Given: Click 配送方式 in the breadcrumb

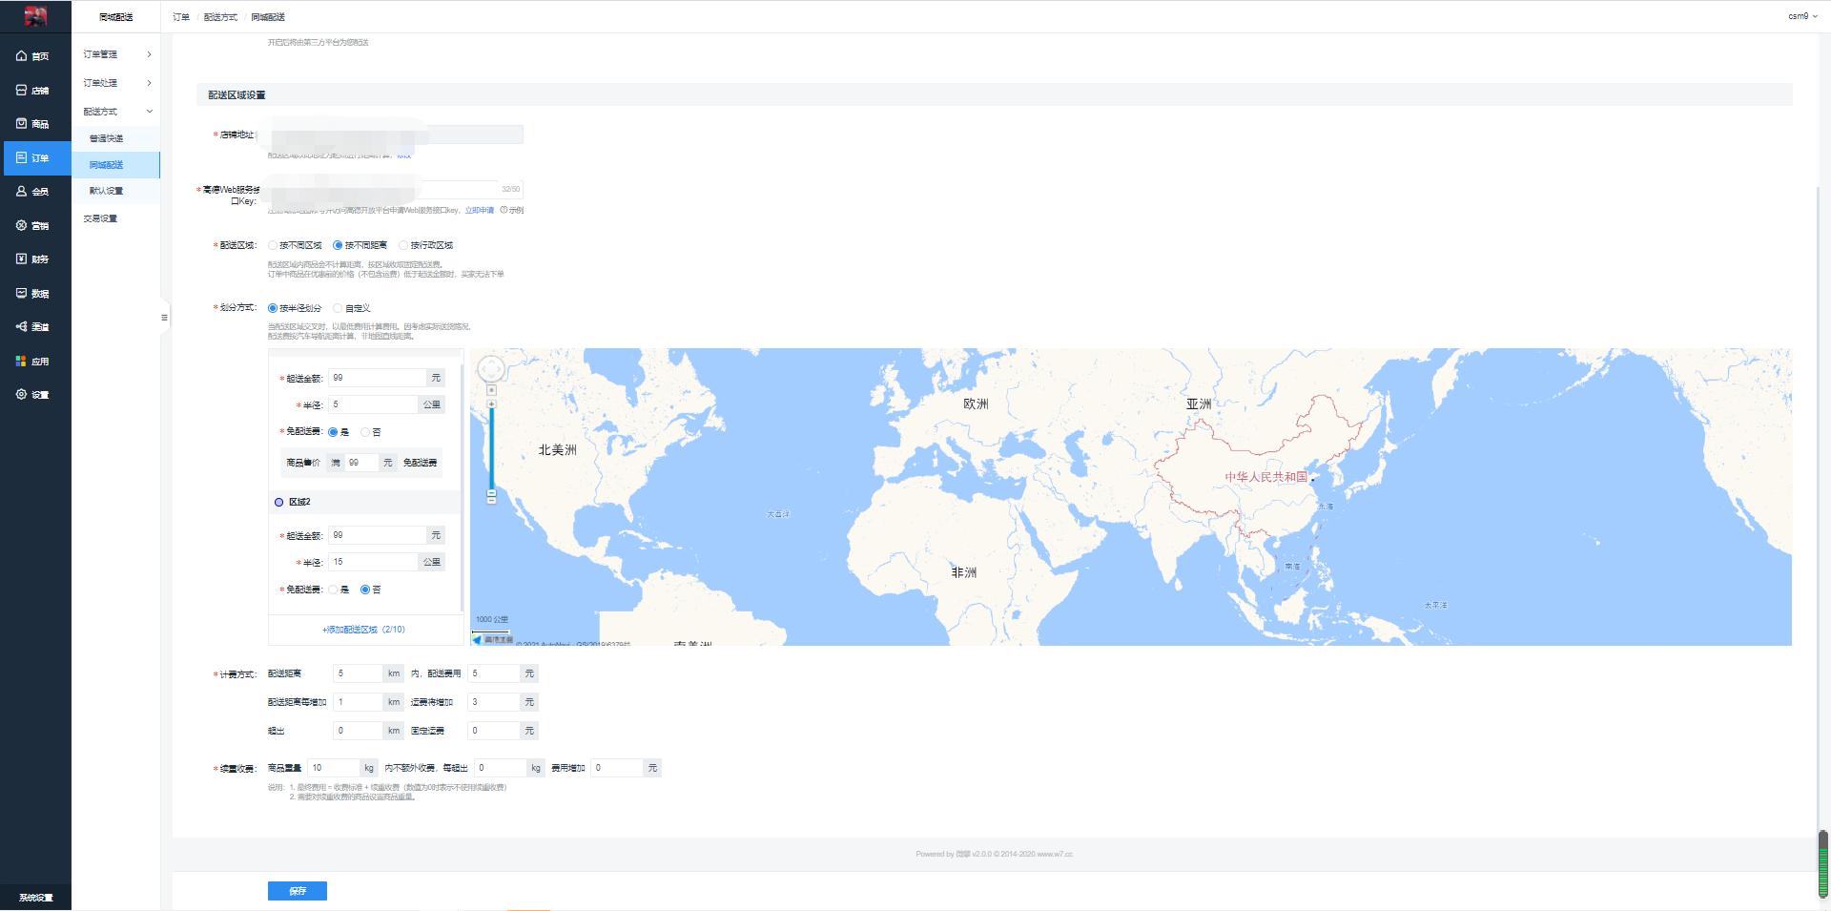Looking at the screenshot, I should (x=220, y=17).
